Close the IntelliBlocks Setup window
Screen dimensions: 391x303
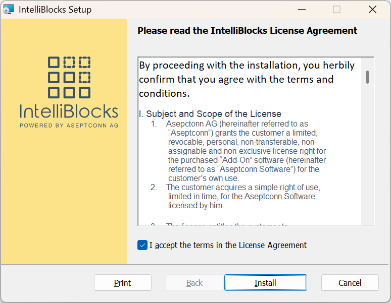pyautogui.click(x=372, y=9)
